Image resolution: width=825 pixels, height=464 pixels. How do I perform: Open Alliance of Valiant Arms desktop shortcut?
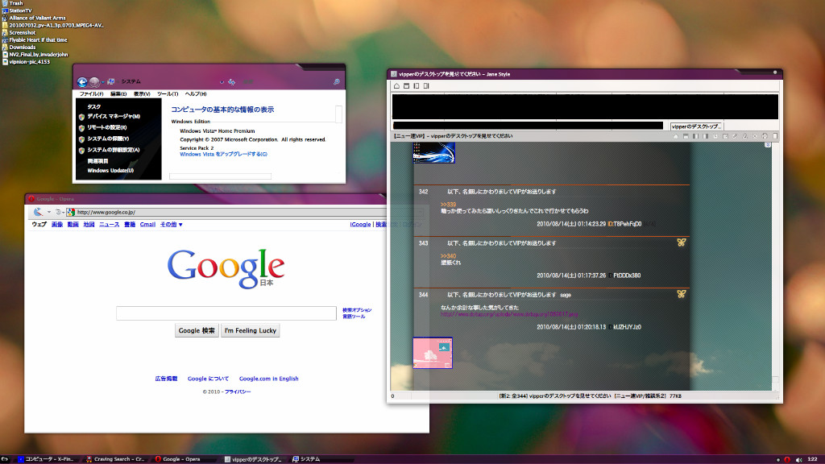34,18
